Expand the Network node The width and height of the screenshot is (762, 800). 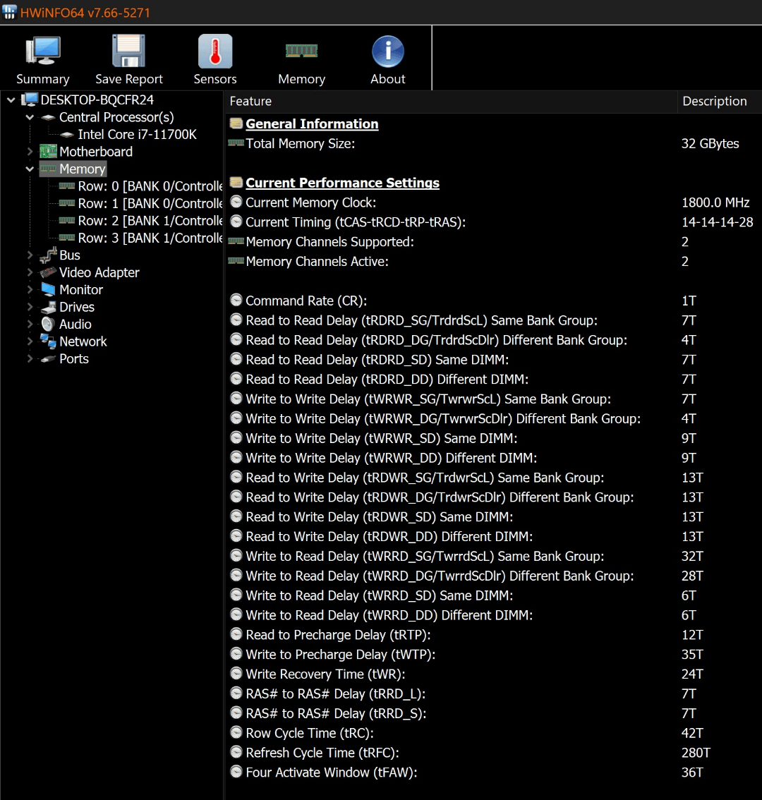tap(30, 341)
